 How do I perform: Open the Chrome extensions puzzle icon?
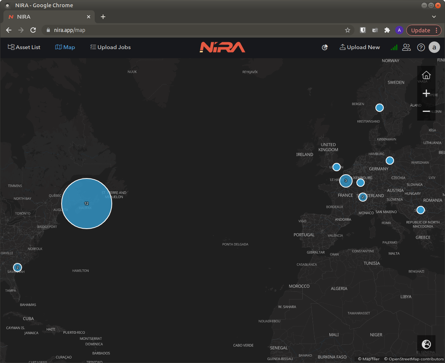[x=388, y=30]
